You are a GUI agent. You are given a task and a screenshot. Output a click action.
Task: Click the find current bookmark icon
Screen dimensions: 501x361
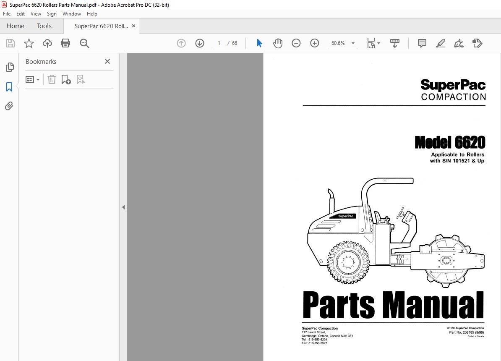click(x=81, y=79)
